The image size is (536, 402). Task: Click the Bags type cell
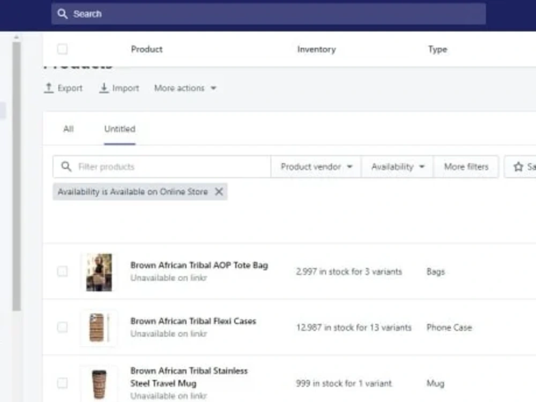coord(435,272)
